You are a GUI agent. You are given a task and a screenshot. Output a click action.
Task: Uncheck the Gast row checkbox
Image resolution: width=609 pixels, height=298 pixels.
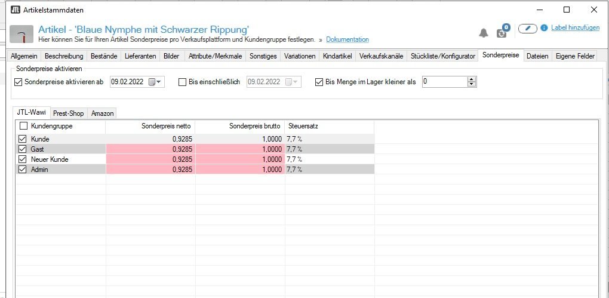pos(23,149)
